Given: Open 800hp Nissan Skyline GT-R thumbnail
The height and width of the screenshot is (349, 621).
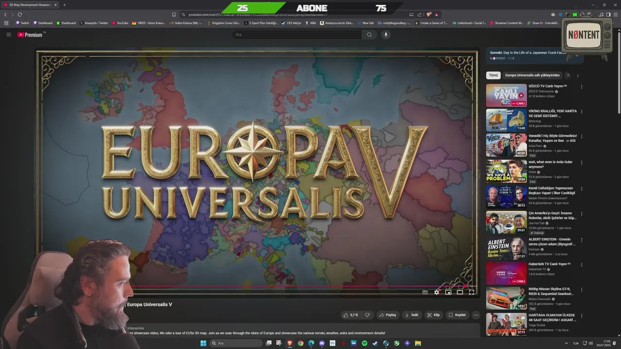Looking at the screenshot, I should pyautogui.click(x=506, y=298).
